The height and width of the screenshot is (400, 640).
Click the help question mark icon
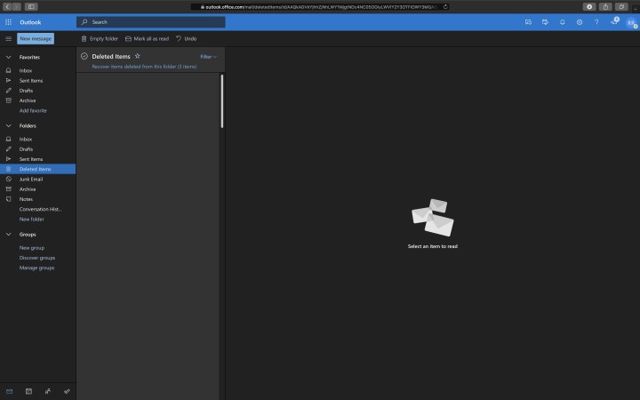596,21
